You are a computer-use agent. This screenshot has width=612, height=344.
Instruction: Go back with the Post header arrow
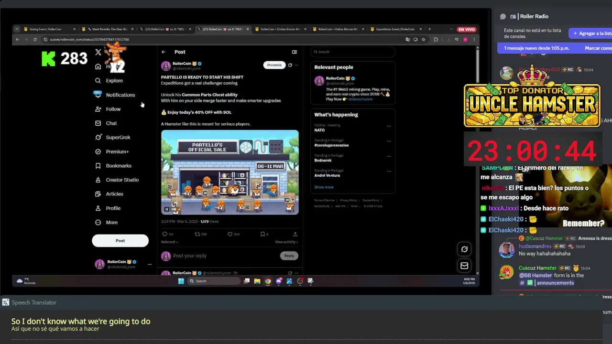pos(164,52)
